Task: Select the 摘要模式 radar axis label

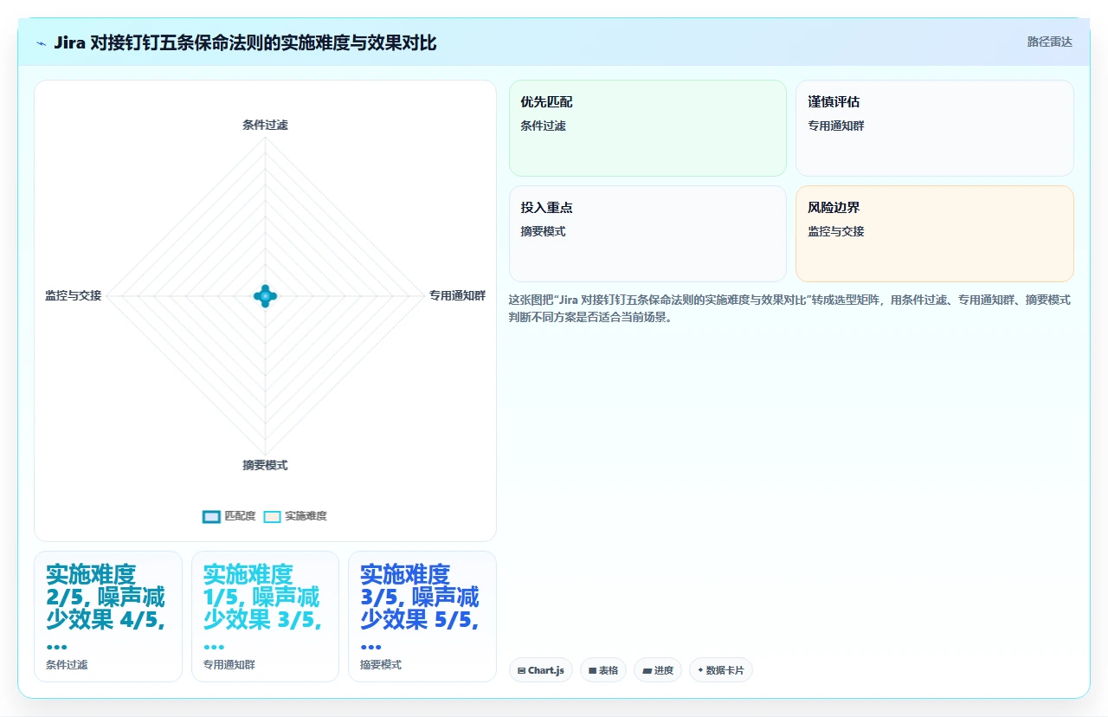Action: [265, 465]
